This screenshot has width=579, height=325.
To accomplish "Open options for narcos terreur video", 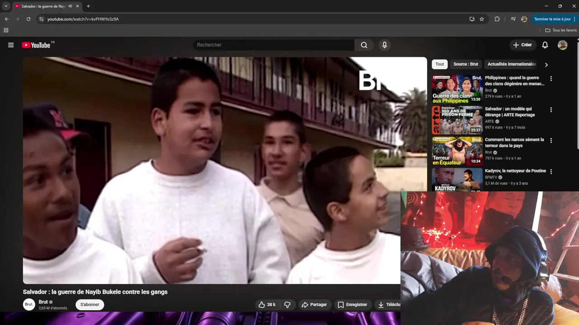I will pos(551,140).
